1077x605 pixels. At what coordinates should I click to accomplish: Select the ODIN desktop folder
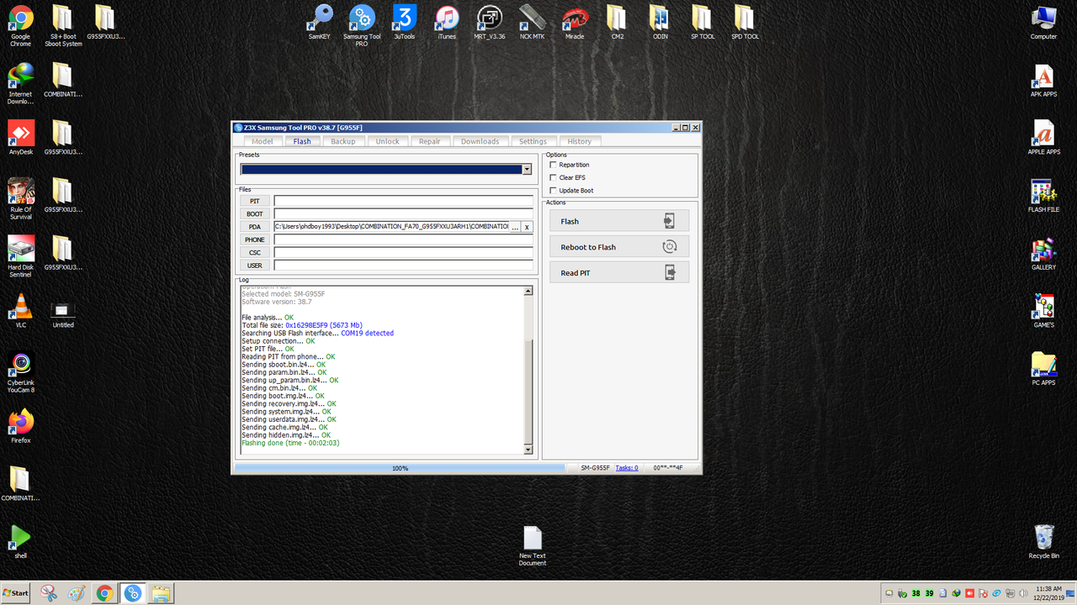coord(661,23)
